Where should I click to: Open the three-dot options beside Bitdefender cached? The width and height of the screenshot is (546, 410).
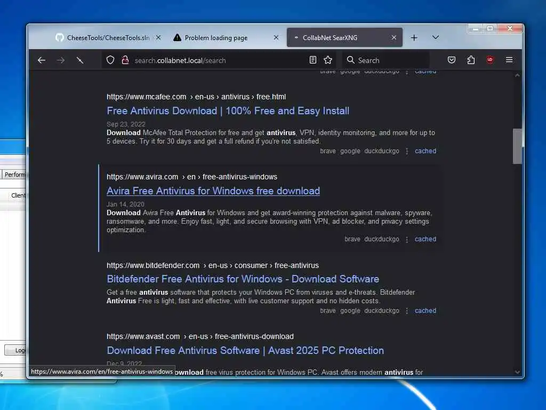pyautogui.click(x=407, y=311)
